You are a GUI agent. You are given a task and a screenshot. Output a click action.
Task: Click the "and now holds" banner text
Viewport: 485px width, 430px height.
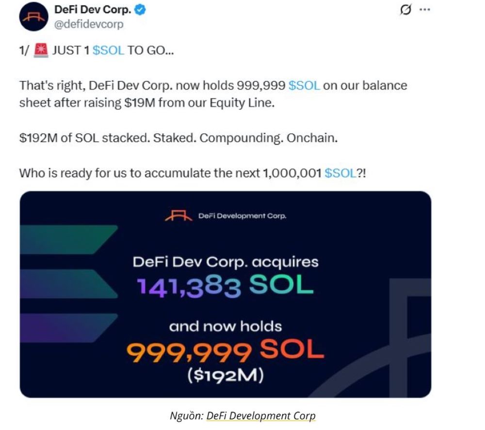[226, 326]
